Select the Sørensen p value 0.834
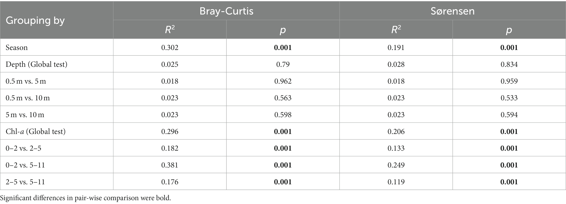 [x=509, y=64]
